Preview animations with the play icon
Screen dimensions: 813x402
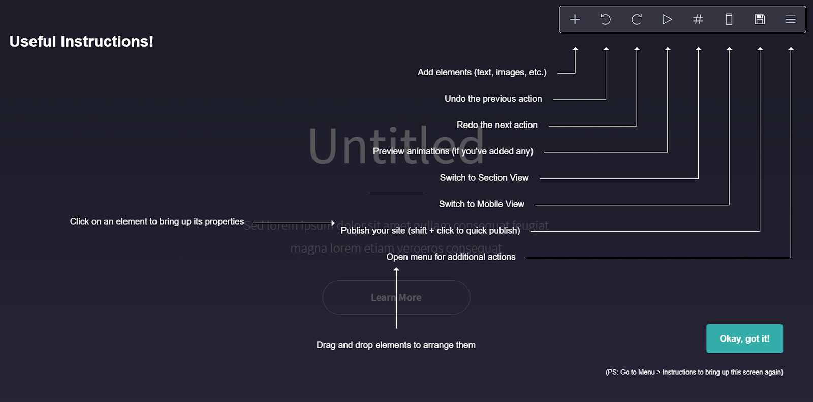tap(667, 19)
